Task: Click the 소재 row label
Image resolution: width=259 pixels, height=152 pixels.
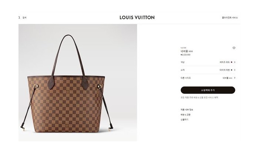Action: click(182, 70)
